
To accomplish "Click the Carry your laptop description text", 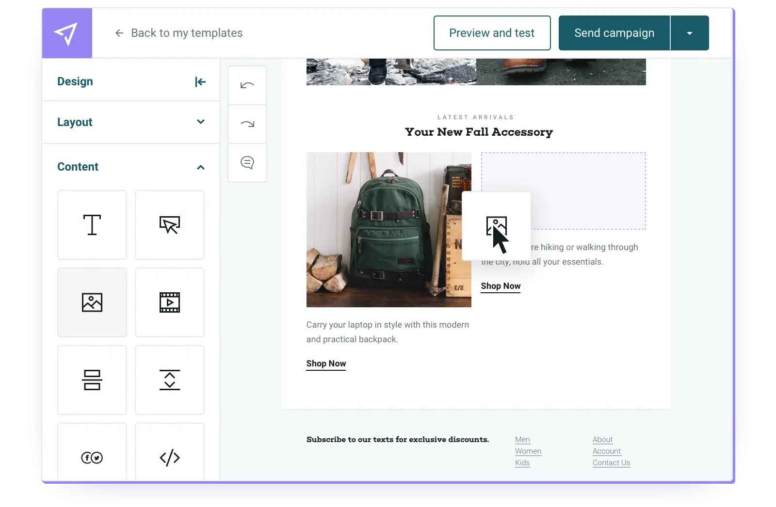I will [388, 332].
